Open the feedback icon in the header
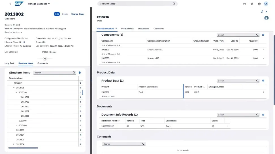 point(252,4)
